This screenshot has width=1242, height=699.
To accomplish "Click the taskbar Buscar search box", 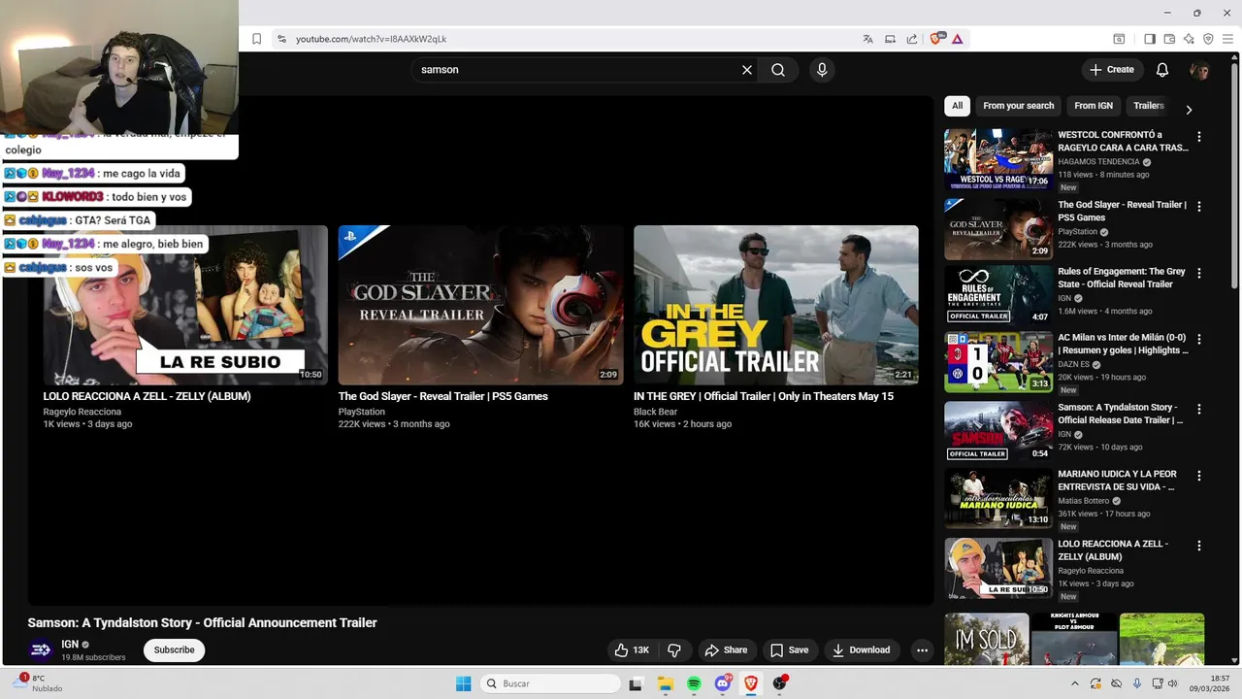I will coord(550,683).
